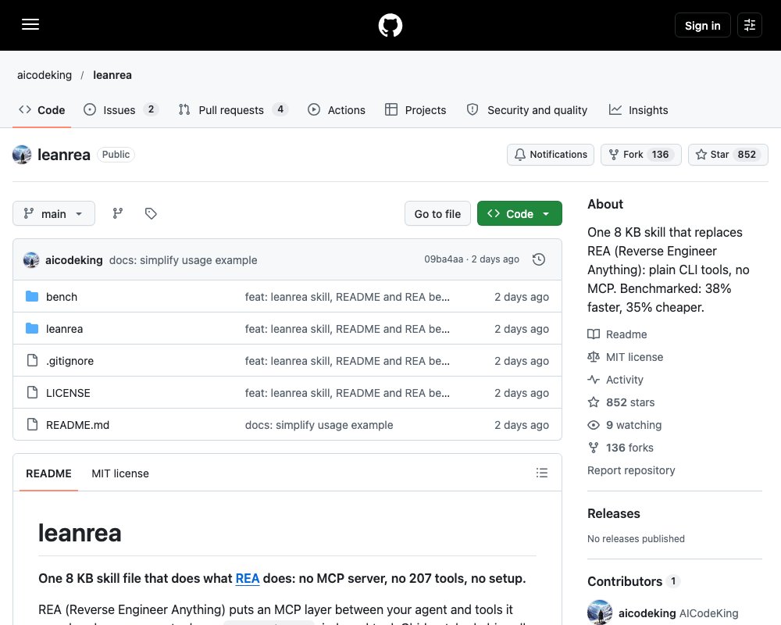Click the Public visibility badge
The image size is (781, 625).
116,155
